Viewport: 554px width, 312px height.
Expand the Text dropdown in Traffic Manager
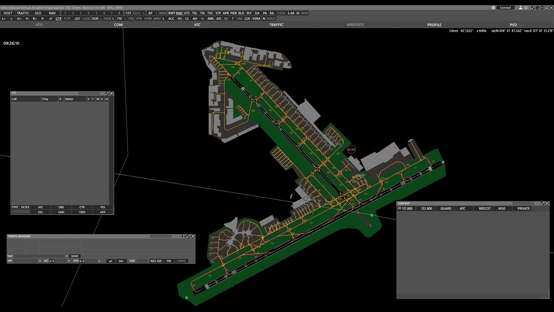[67, 256]
